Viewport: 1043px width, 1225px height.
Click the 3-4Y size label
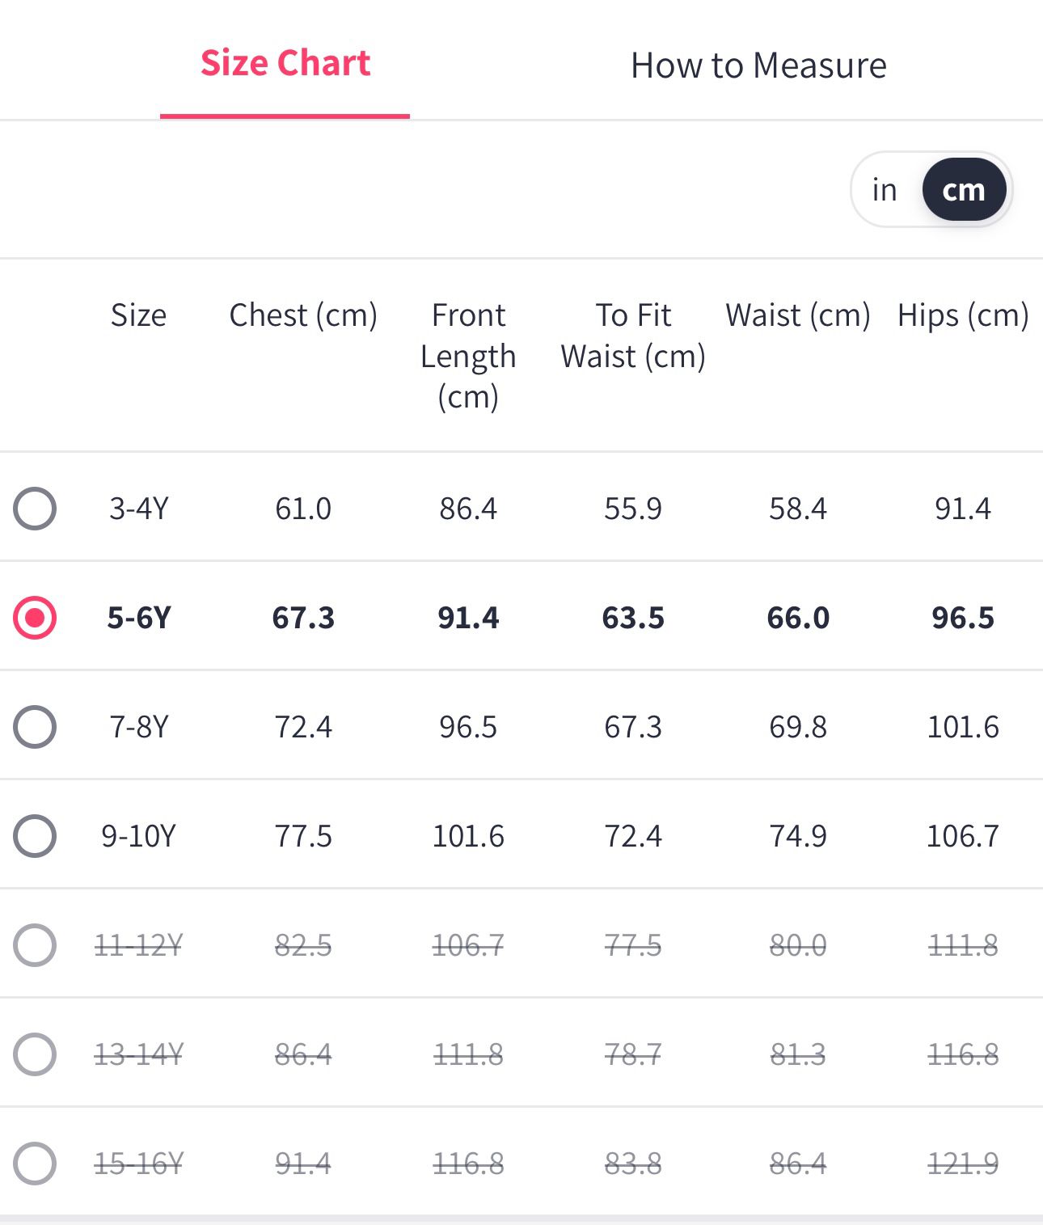pyautogui.click(x=139, y=509)
